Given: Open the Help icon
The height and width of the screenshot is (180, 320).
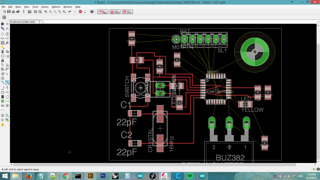Looking at the screenshot, I should [x=92, y=11].
